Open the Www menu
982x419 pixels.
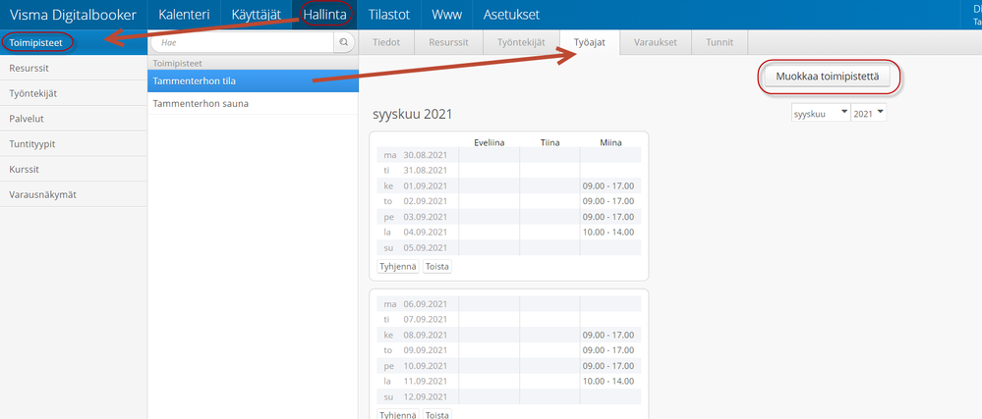(446, 15)
